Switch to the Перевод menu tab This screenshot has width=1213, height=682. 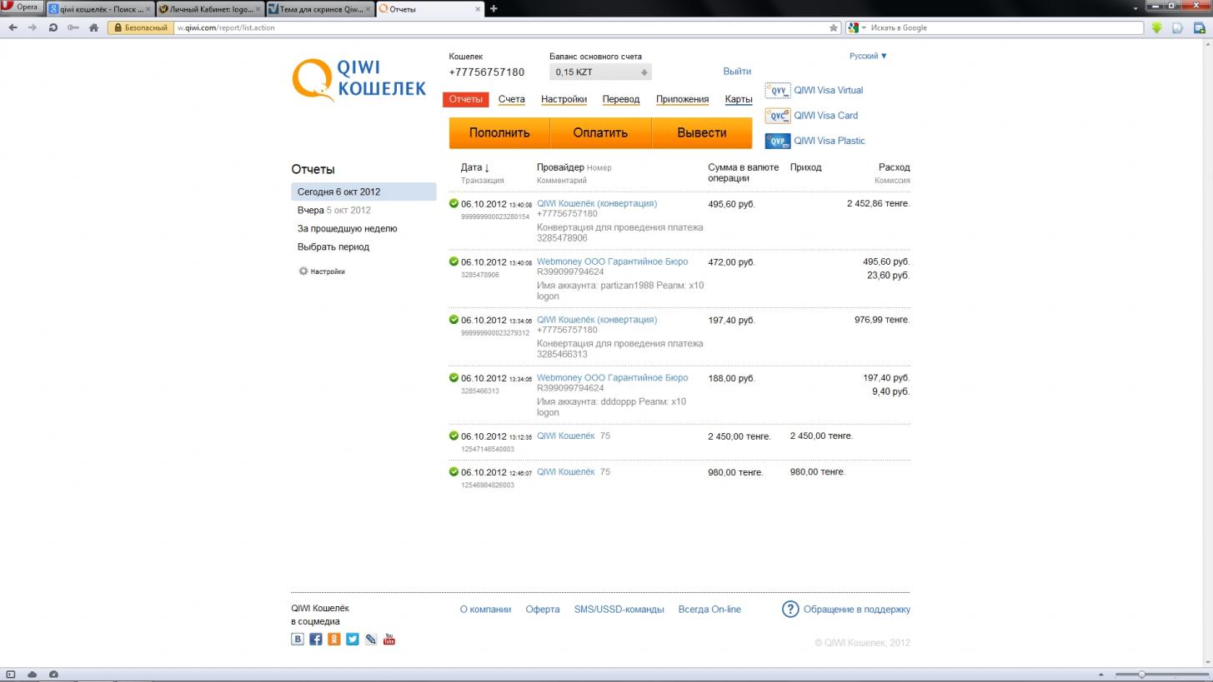(x=620, y=100)
